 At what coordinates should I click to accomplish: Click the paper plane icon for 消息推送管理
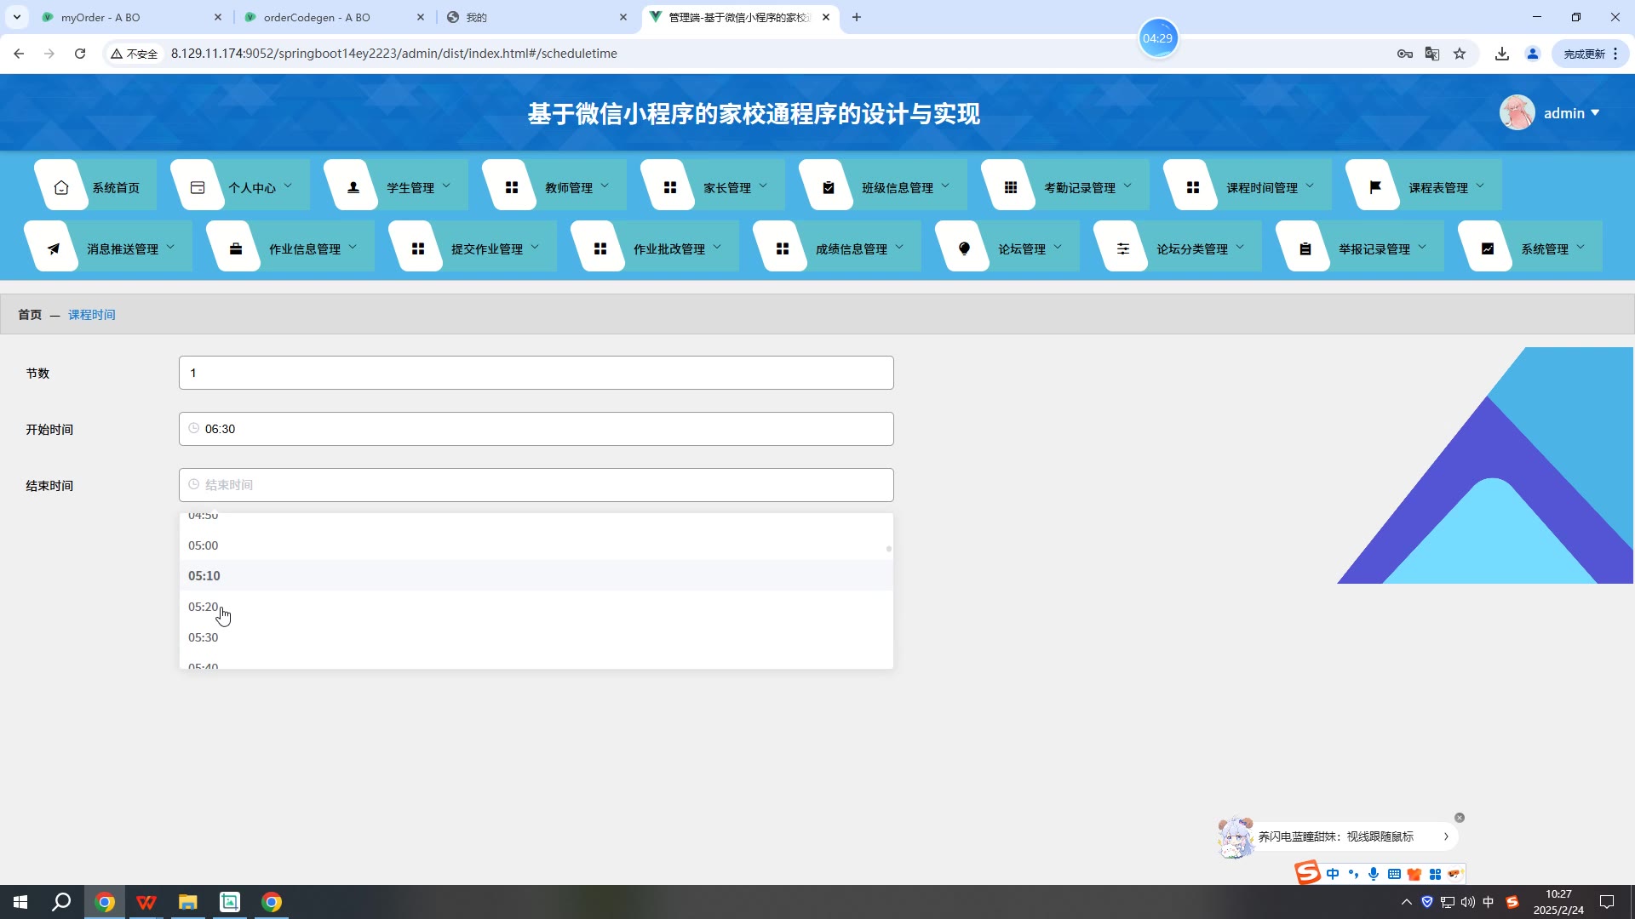tap(54, 249)
